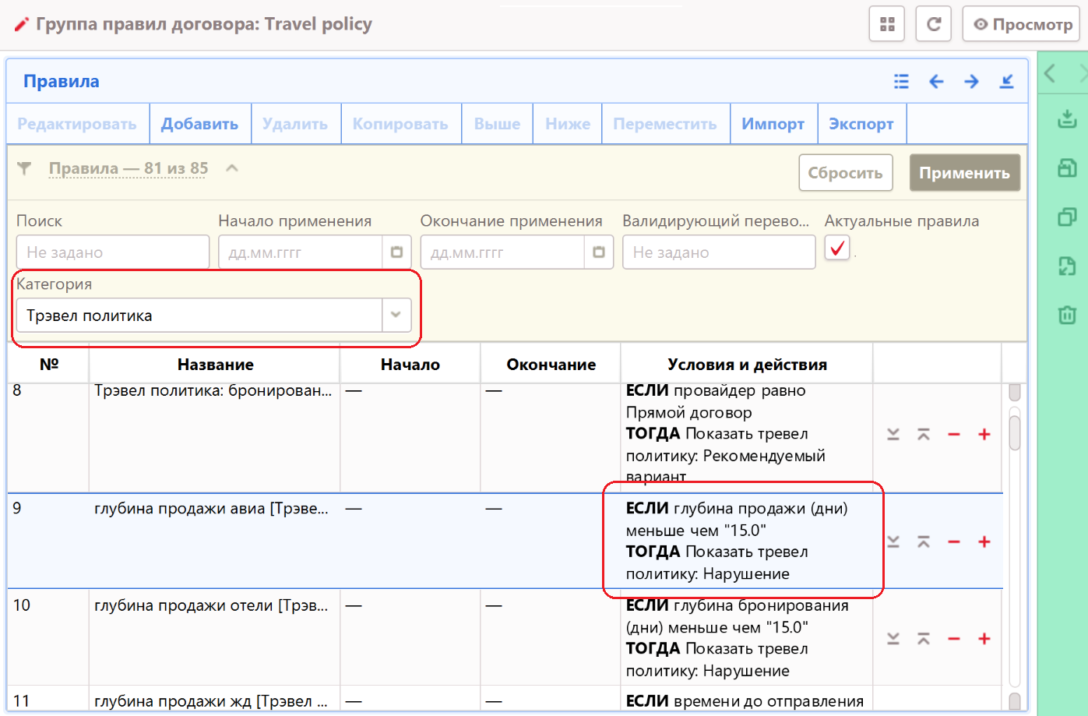Open the grid layout icon in the header
Image resolution: width=1088 pixels, height=716 pixels.
pos(887,24)
